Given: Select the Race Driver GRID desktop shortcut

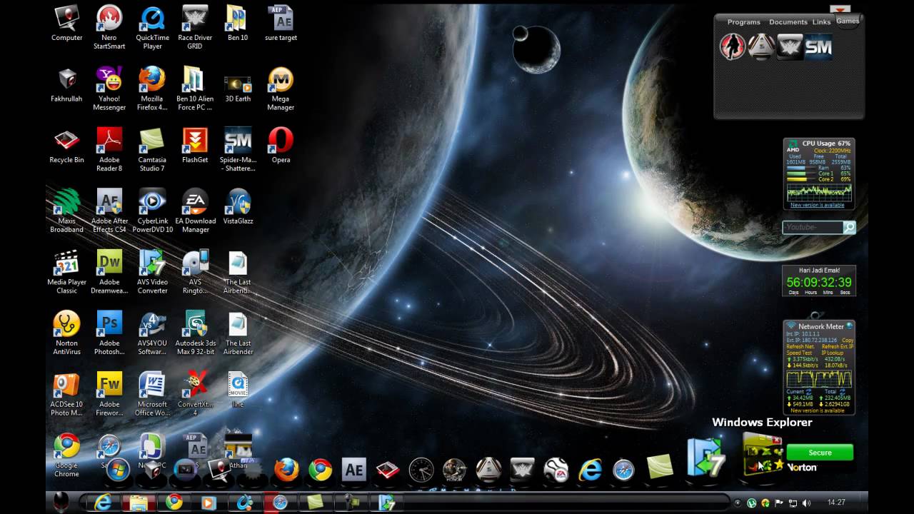Looking at the screenshot, I should click(x=195, y=27).
